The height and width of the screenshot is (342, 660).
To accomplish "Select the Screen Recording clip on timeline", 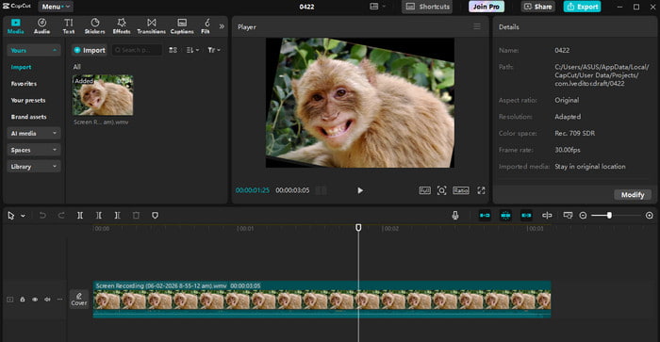I will pyautogui.click(x=322, y=299).
